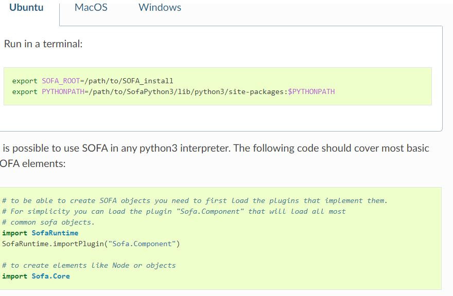
Task: Click the comment about loading plugins first
Action: 195,200
